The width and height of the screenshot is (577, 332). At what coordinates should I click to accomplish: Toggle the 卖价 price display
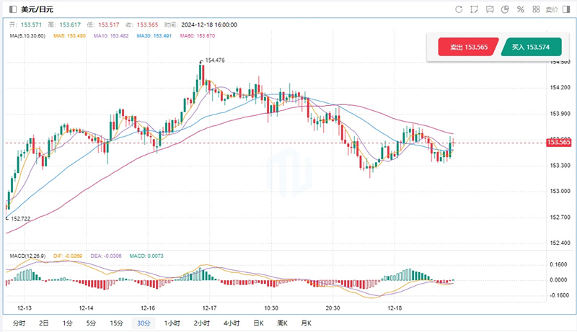(x=552, y=9)
